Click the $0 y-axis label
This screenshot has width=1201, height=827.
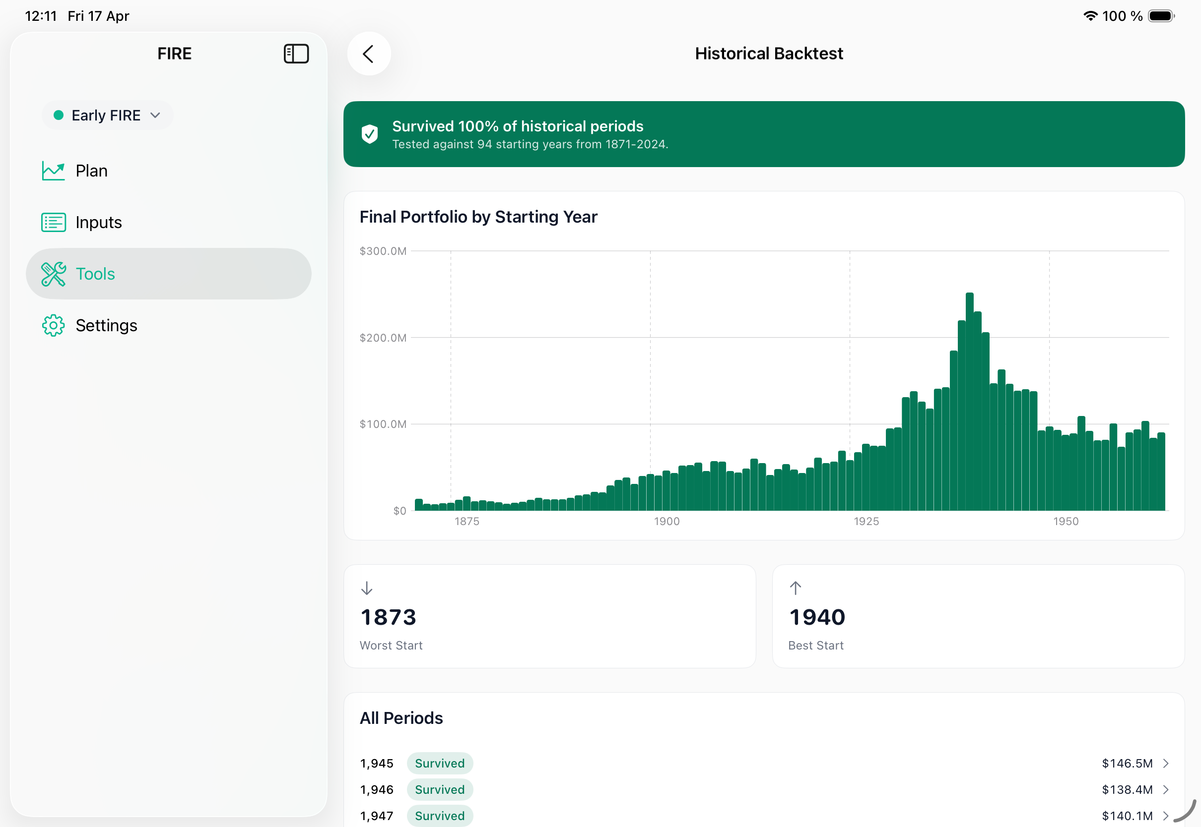400,511
